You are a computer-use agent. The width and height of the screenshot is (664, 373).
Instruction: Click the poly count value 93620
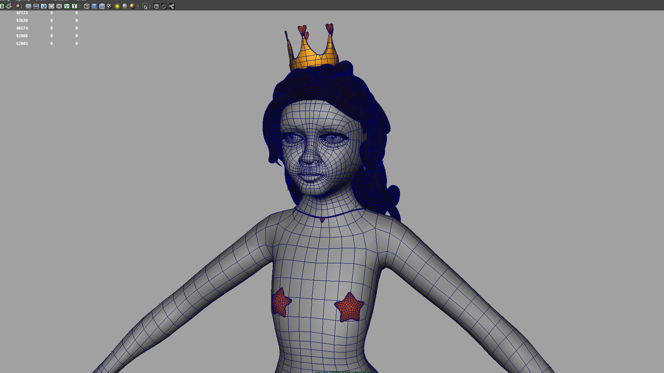click(x=22, y=20)
